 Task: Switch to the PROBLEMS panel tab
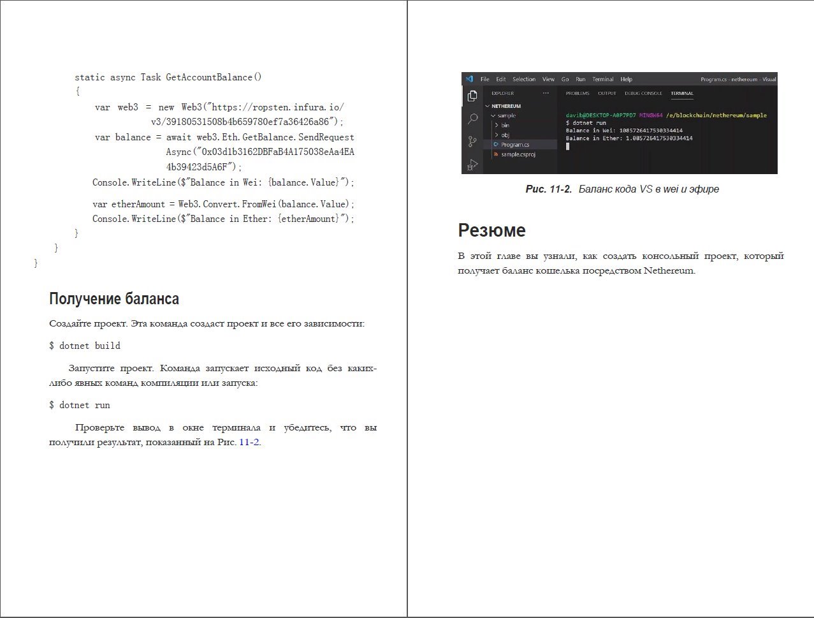click(578, 93)
